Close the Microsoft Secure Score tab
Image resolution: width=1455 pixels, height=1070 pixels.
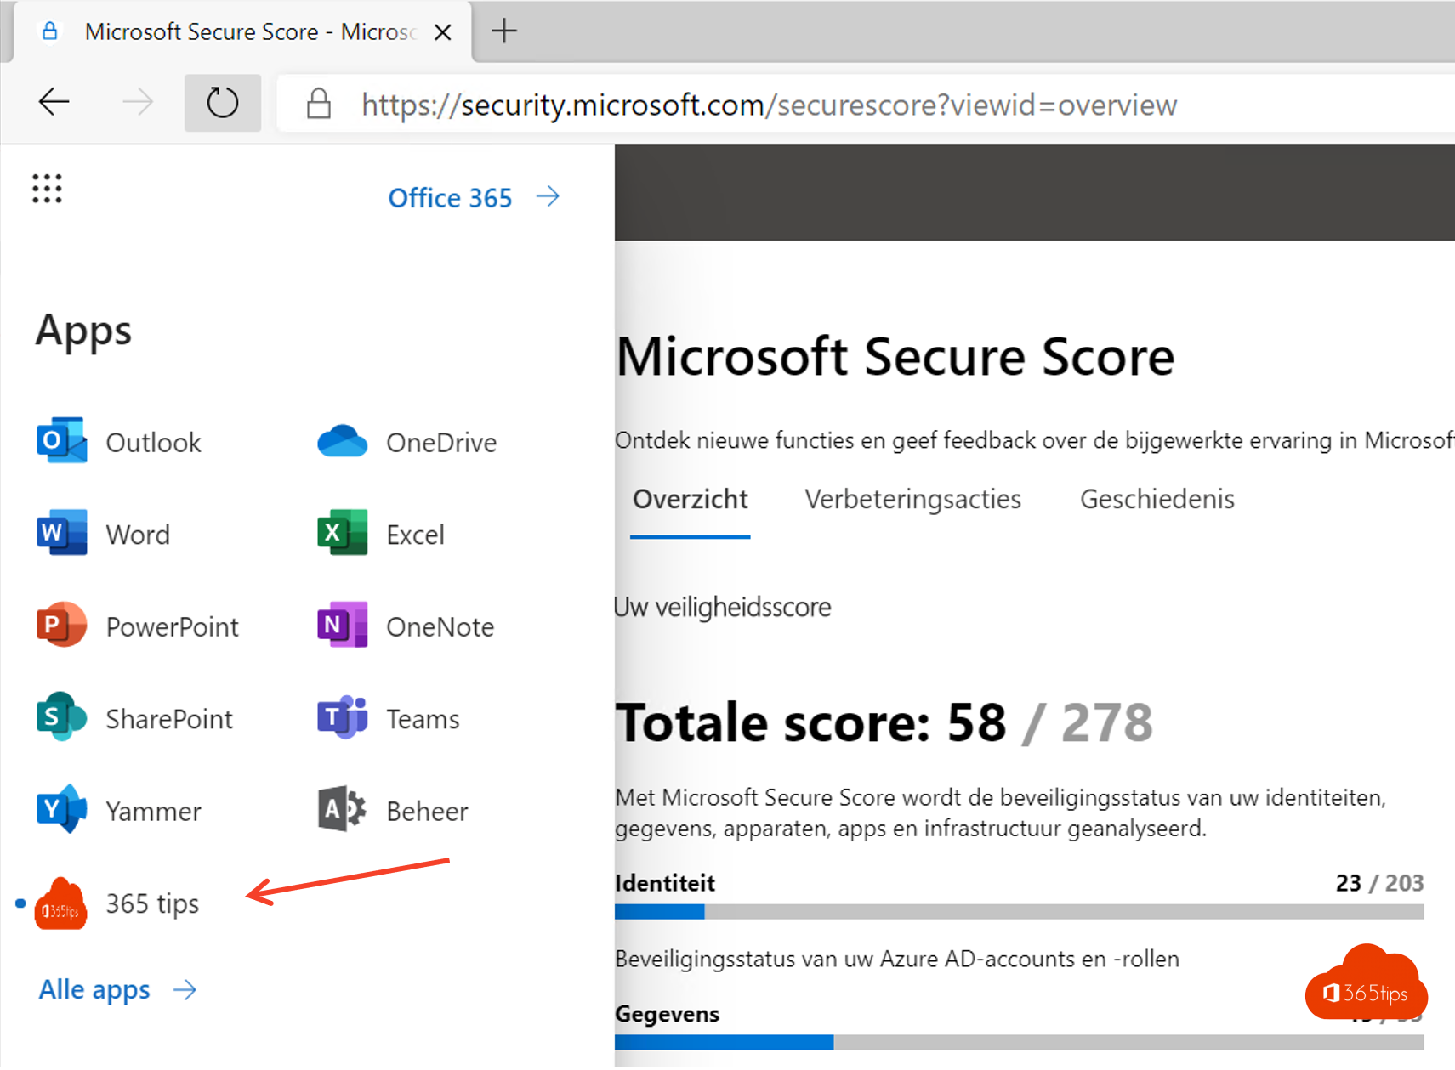(x=442, y=32)
